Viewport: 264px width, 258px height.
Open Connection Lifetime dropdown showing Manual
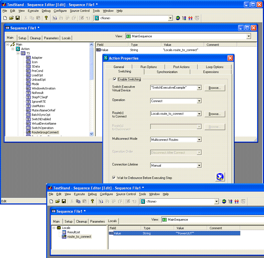[x=199, y=166]
